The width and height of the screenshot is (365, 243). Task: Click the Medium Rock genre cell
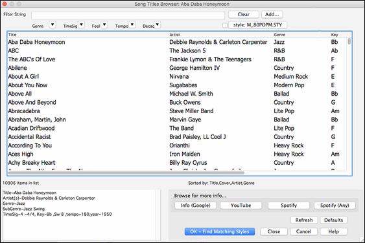[x=290, y=76]
